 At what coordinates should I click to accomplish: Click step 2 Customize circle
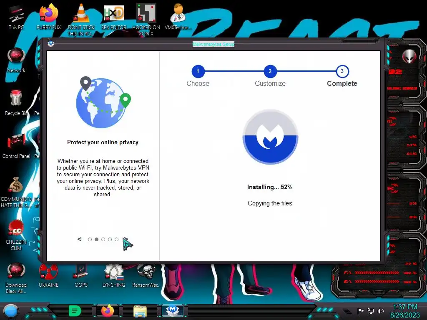270,71
